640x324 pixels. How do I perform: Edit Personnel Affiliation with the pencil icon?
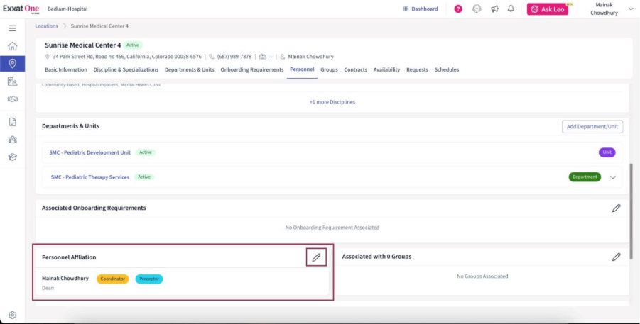(316, 257)
